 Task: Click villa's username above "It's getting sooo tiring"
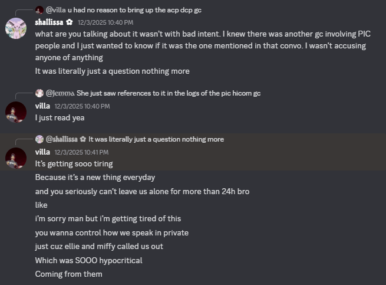coord(42,152)
